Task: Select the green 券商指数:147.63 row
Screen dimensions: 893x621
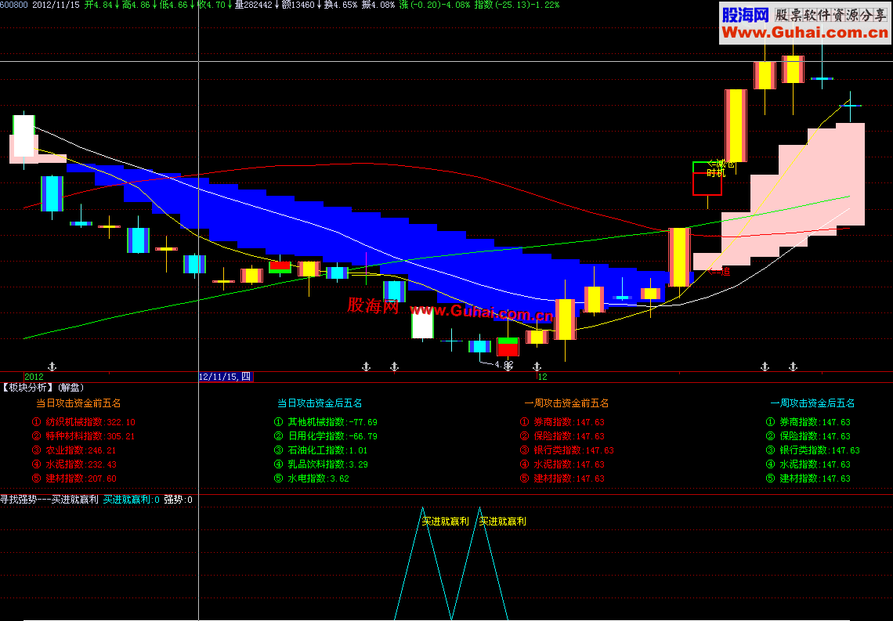Action: coord(808,422)
